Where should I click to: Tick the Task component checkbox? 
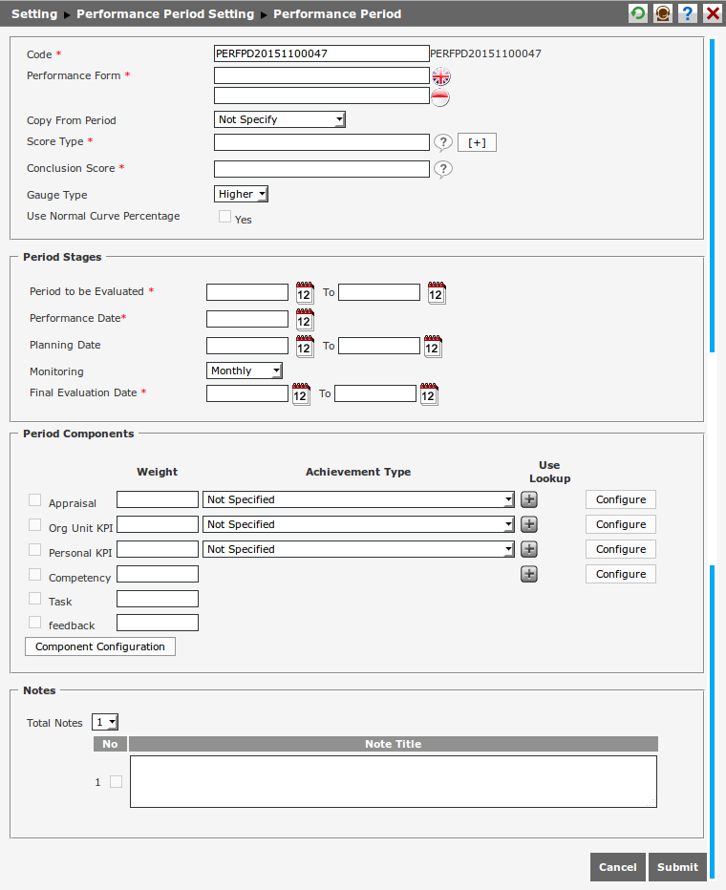[34, 598]
